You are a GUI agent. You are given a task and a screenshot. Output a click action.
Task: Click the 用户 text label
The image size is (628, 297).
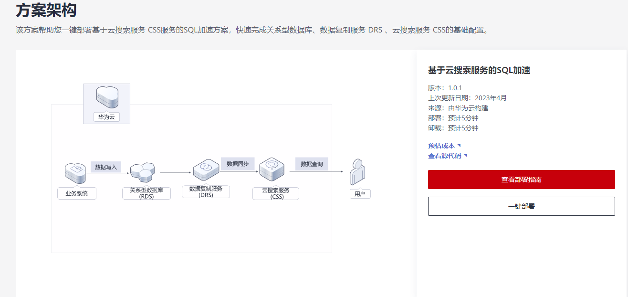click(360, 194)
